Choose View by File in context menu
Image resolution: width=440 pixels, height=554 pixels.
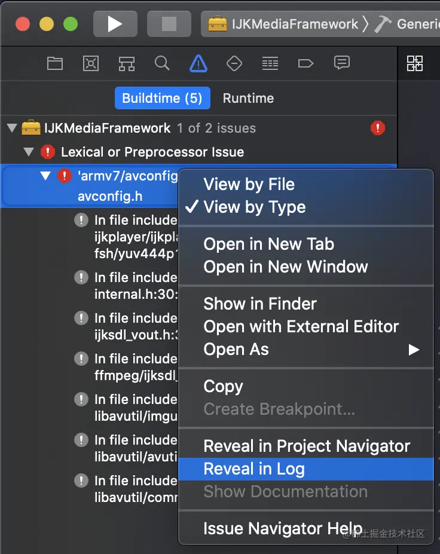[306, 184]
